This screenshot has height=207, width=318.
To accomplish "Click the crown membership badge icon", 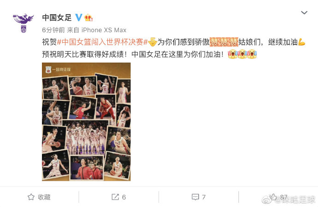I will point(88,17).
